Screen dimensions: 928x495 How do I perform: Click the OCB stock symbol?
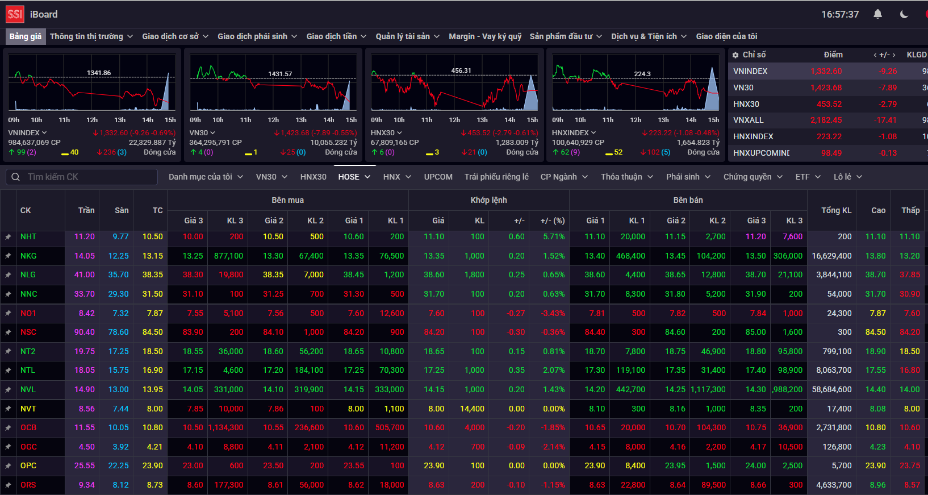[x=28, y=428]
